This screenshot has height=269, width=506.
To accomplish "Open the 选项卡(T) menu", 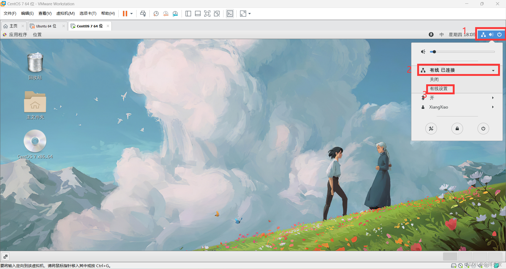I will (88, 13).
